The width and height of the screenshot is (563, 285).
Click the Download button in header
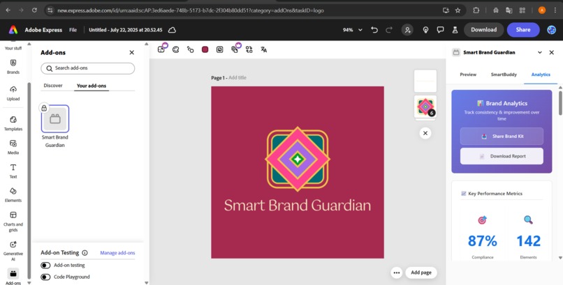coord(484,30)
